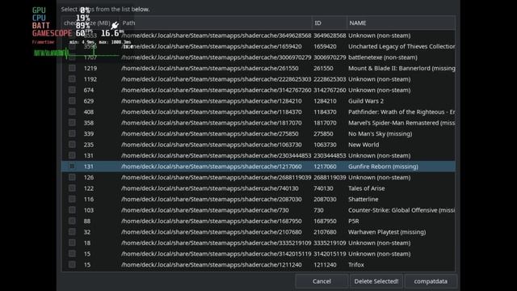Check the Trifox row checkbox
517x291 pixels.
pyautogui.click(x=72, y=264)
